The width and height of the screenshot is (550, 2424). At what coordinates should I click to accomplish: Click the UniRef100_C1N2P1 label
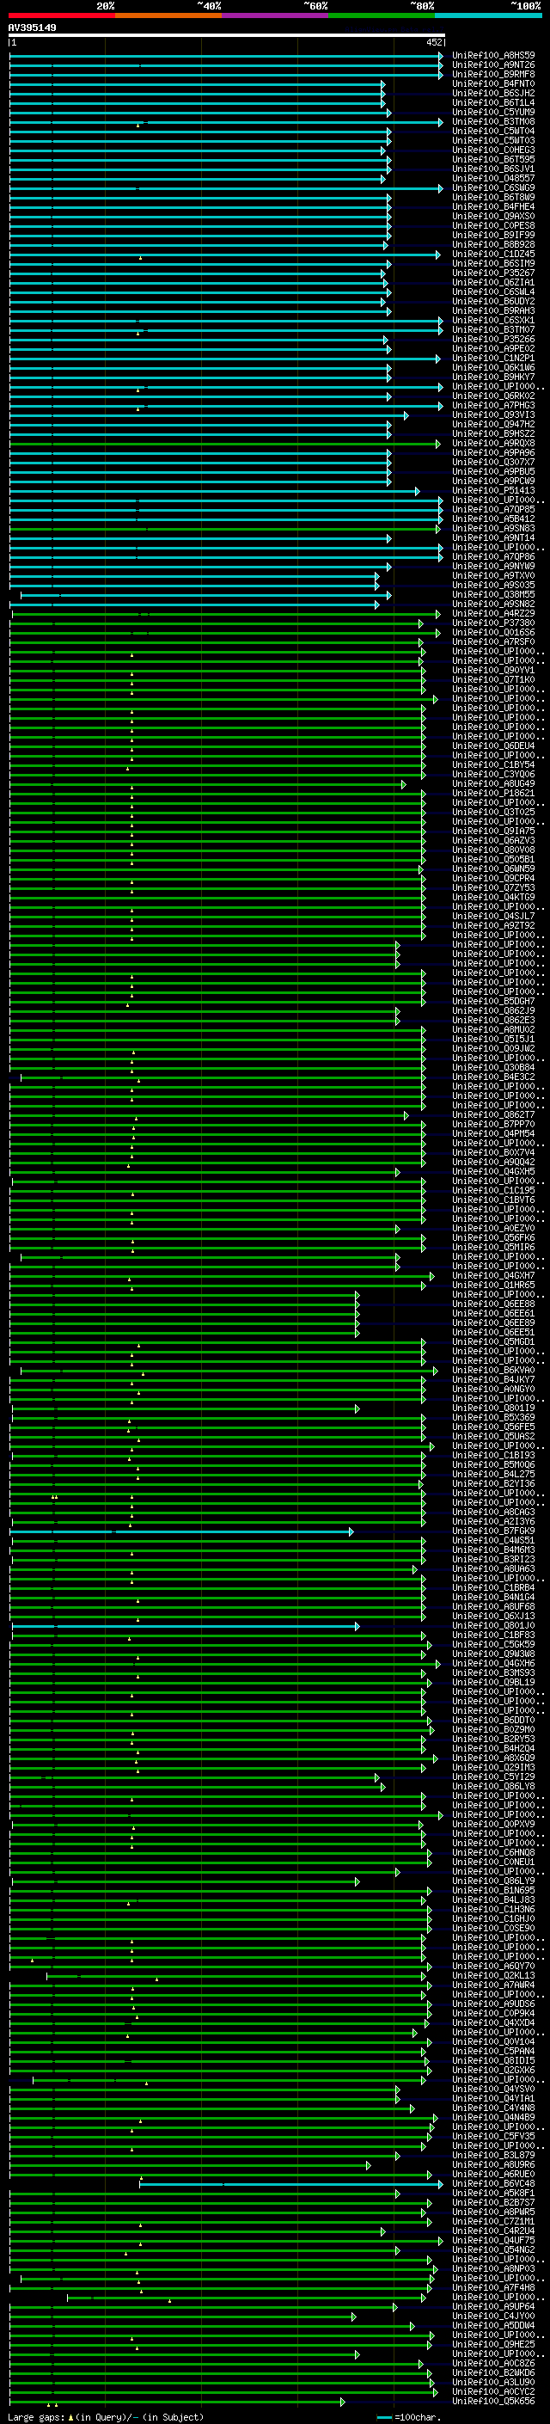493,359
